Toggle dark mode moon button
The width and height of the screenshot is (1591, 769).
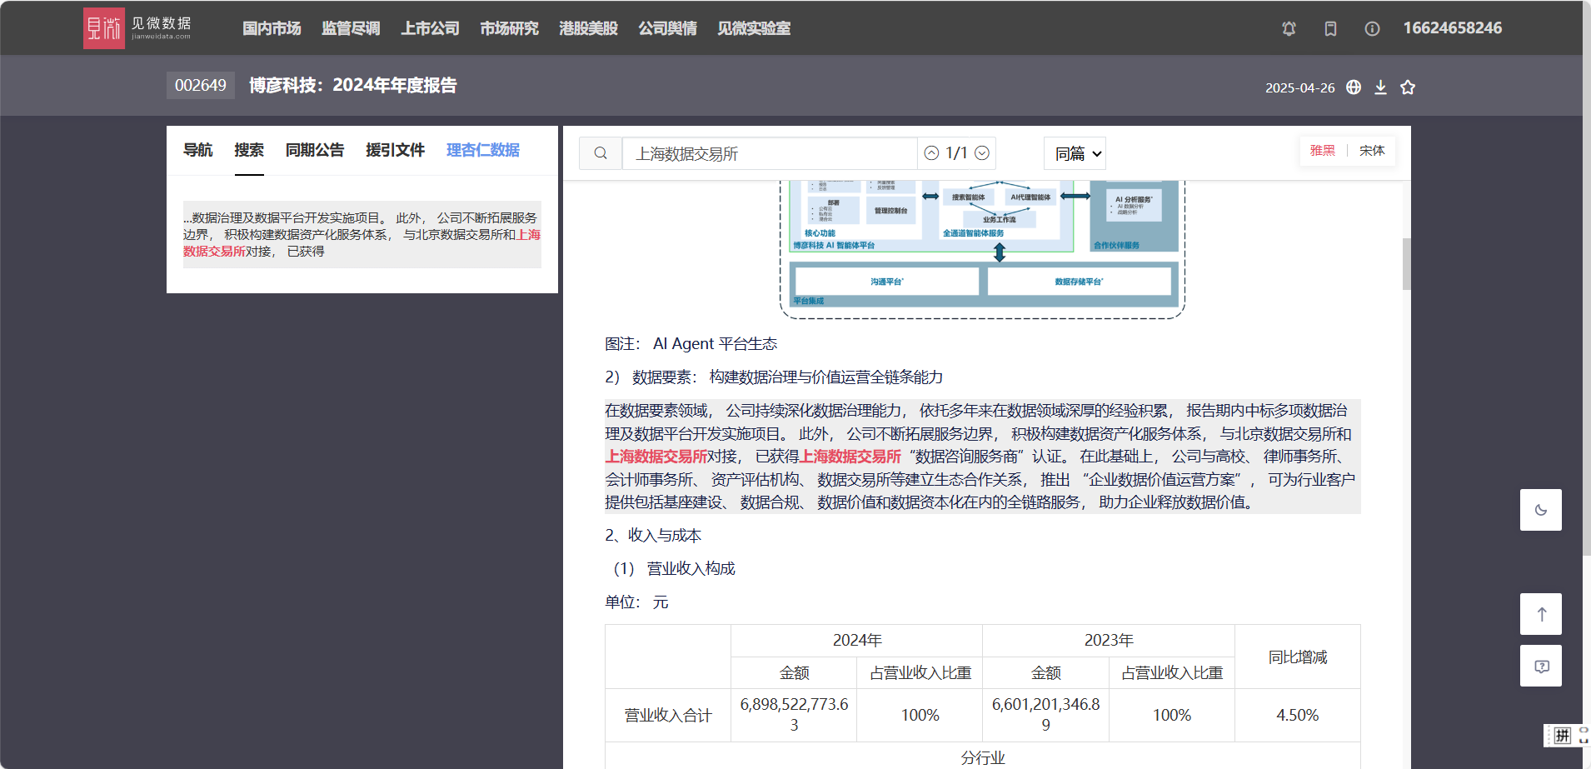pos(1541,510)
